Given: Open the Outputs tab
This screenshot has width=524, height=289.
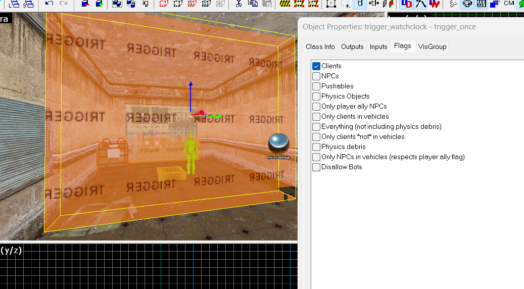Looking at the screenshot, I should [x=352, y=46].
